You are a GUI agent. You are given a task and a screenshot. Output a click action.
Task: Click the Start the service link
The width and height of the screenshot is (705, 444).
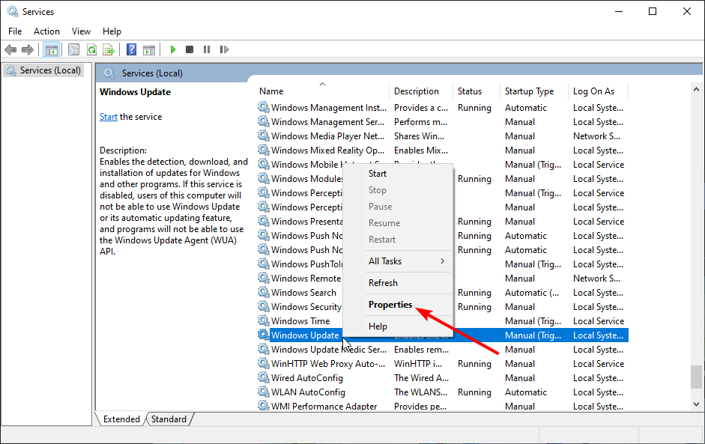tap(109, 117)
